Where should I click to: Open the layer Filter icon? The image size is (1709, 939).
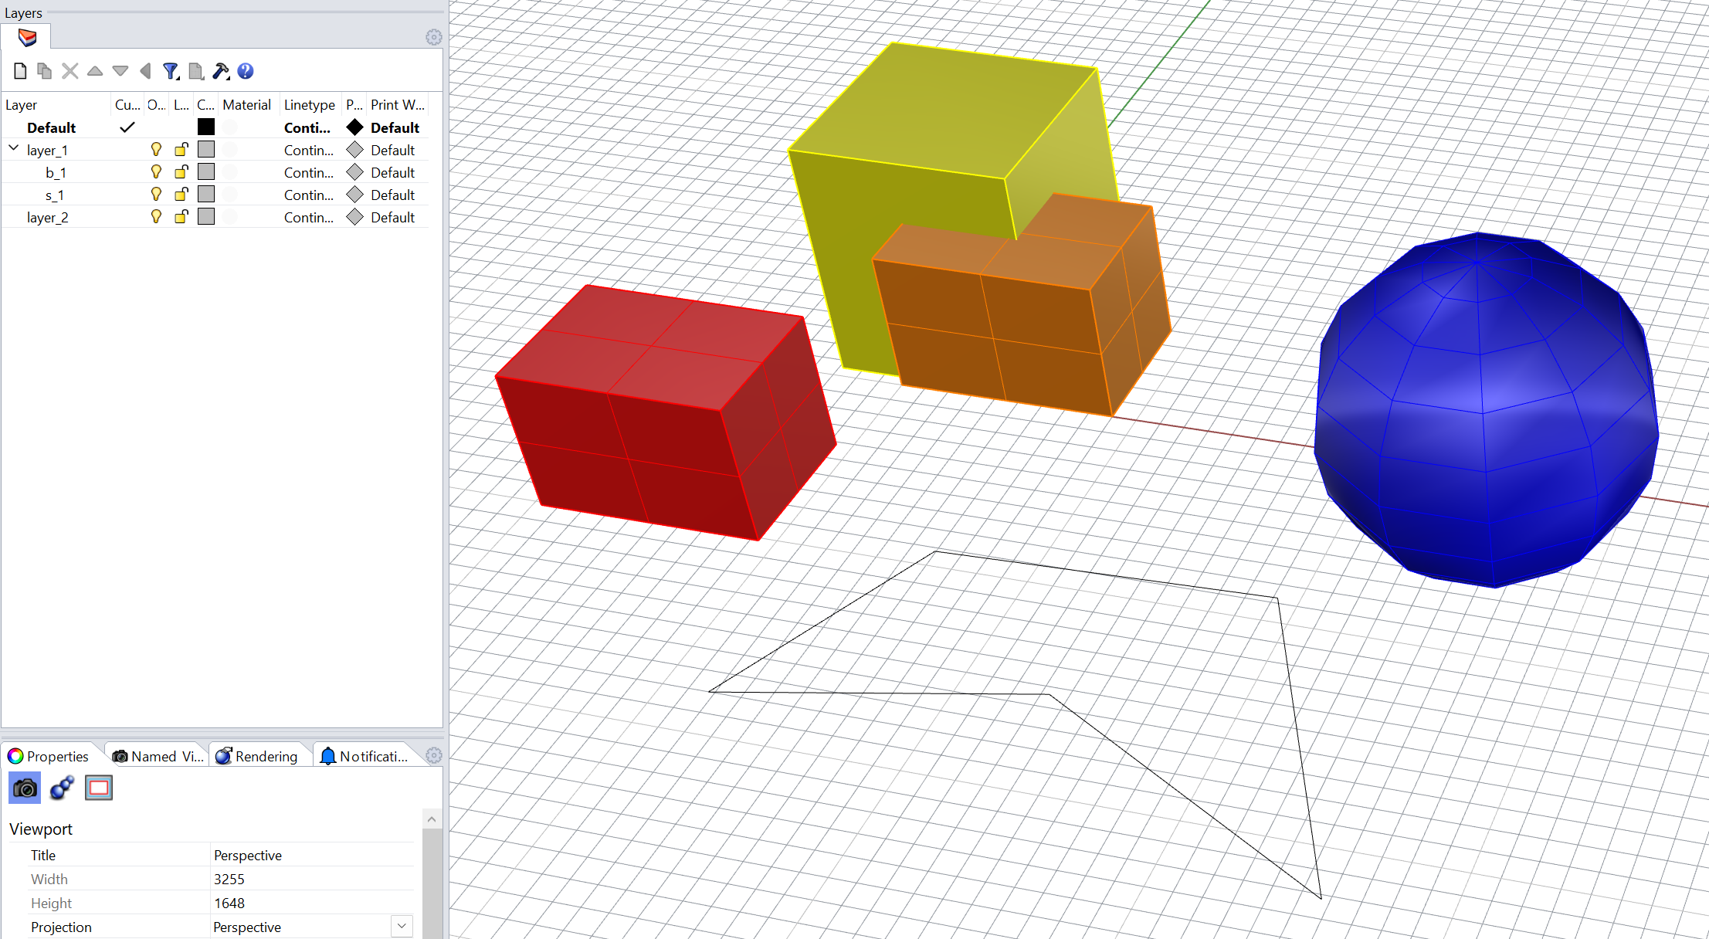pos(171,71)
